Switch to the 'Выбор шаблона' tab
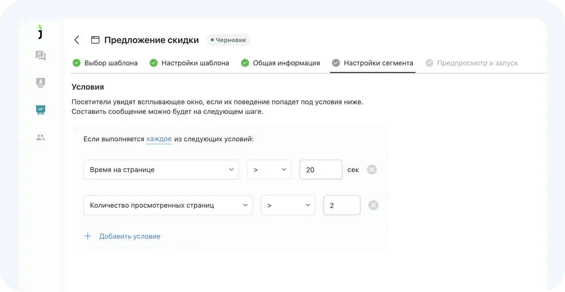 click(x=105, y=63)
